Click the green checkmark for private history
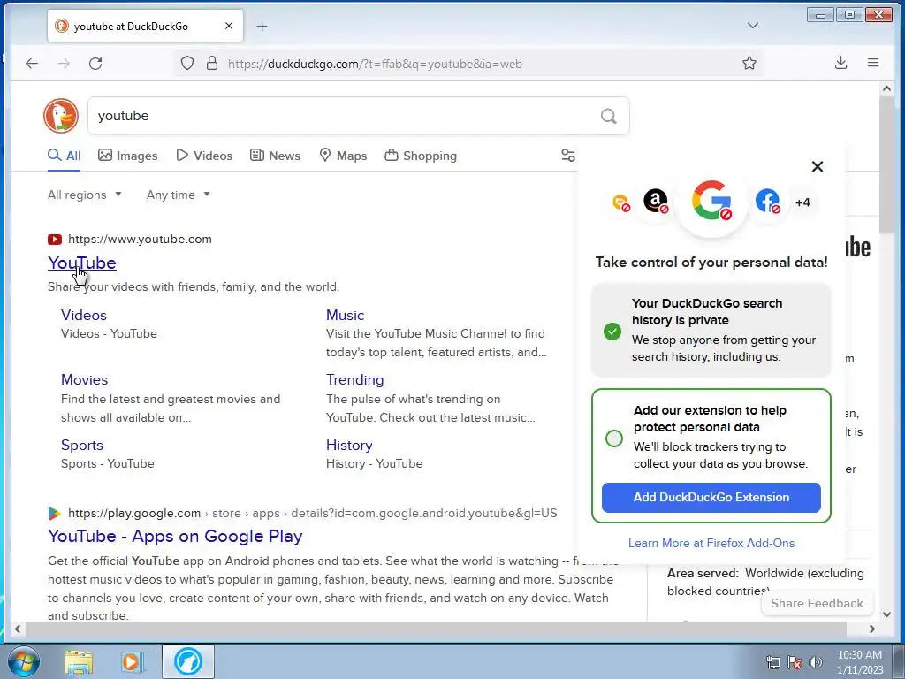 (612, 332)
